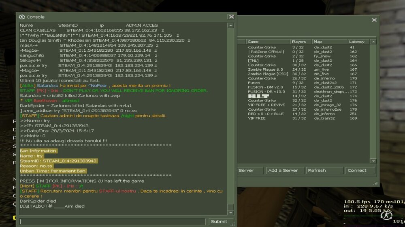
Task: Close the Console window
Action: (231, 17)
